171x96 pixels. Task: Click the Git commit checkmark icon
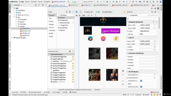coord(130,2)
